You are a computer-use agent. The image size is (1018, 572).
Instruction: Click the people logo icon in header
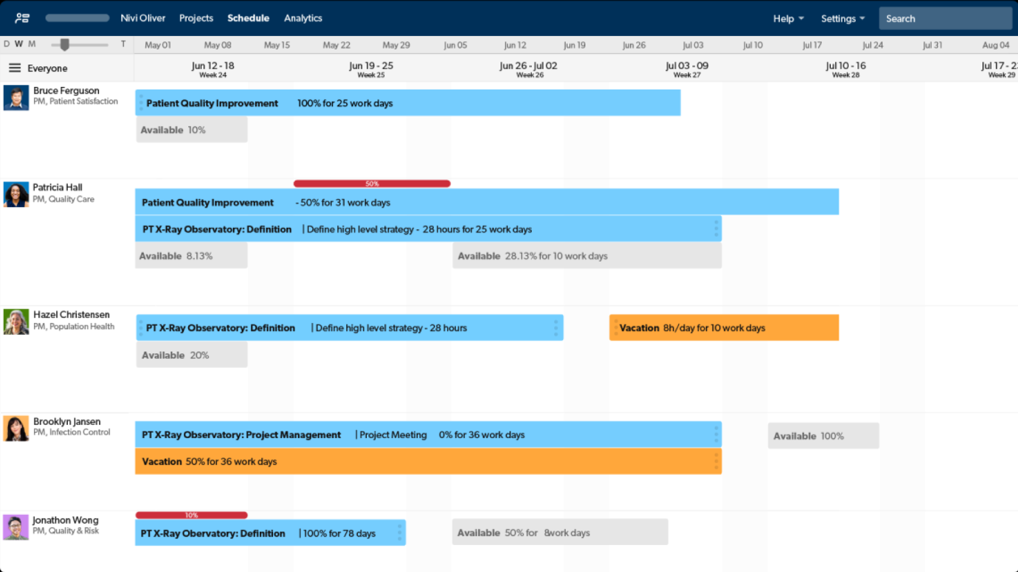click(22, 19)
